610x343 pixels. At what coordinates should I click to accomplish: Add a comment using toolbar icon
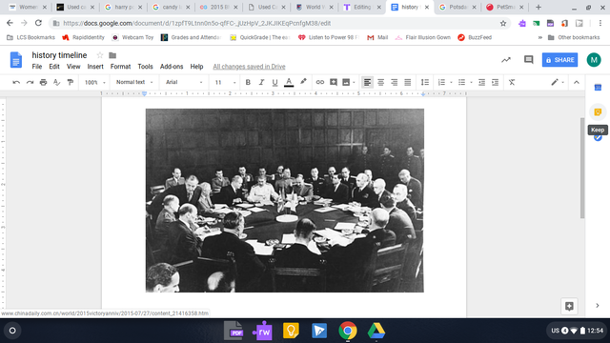[334, 82]
